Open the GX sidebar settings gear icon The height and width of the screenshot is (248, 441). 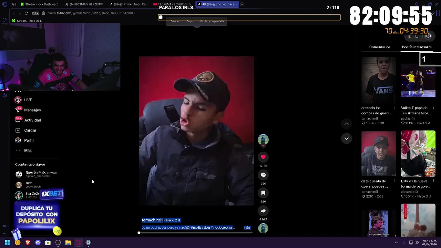[x=4, y=95]
